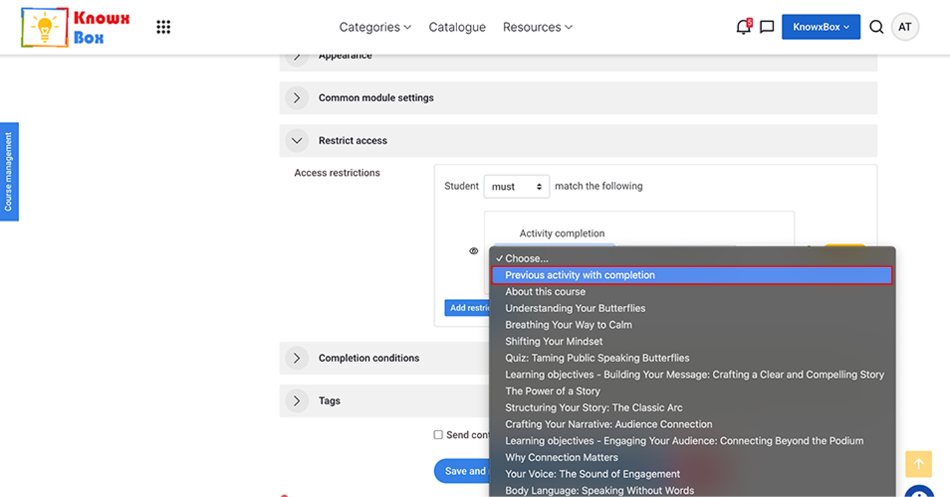Select 'Body Language: Speaking Without Words' option
This screenshot has height=497, width=950.
(692, 490)
